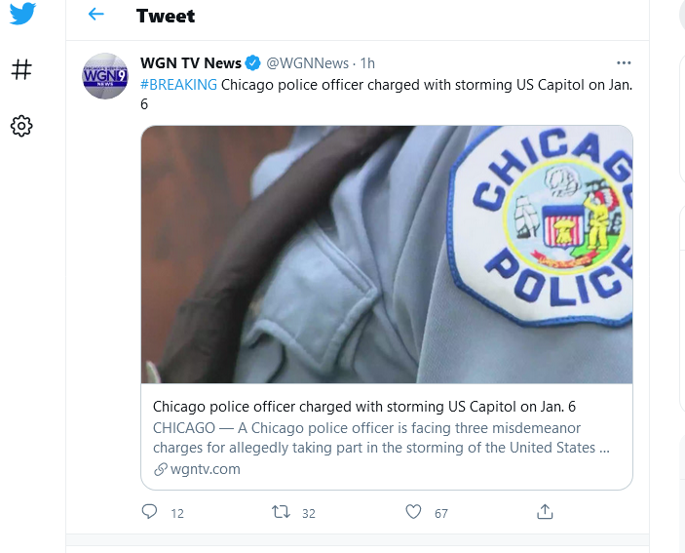685x553 pixels.
Task: Retweet using the retweet arrows icon
Action: (281, 511)
